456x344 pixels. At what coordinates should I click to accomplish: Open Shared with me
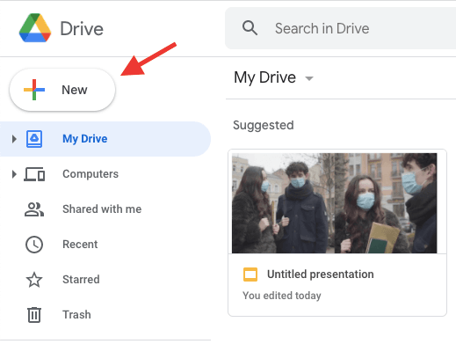[102, 209]
